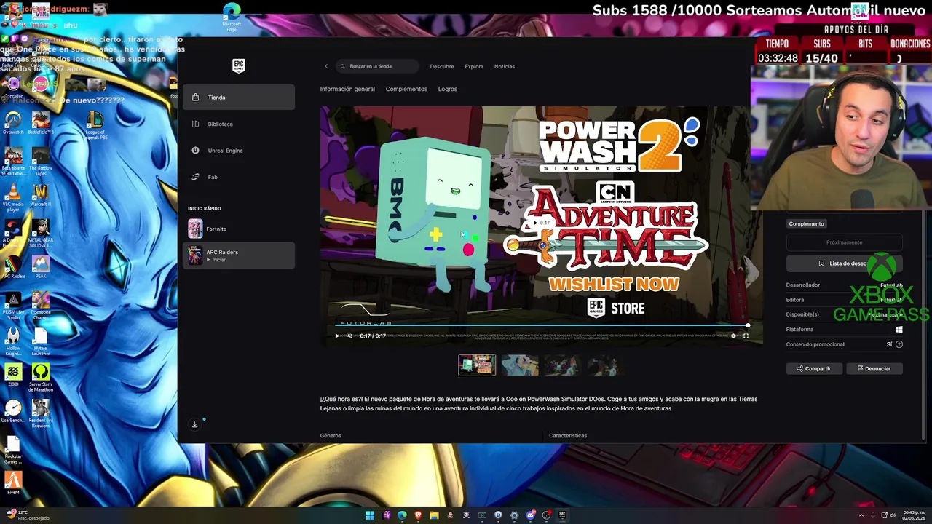The width and height of the screenshot is (932, 524).
Task: Open FiveM desktop shortcut
Action: click(x=13, y=483)
